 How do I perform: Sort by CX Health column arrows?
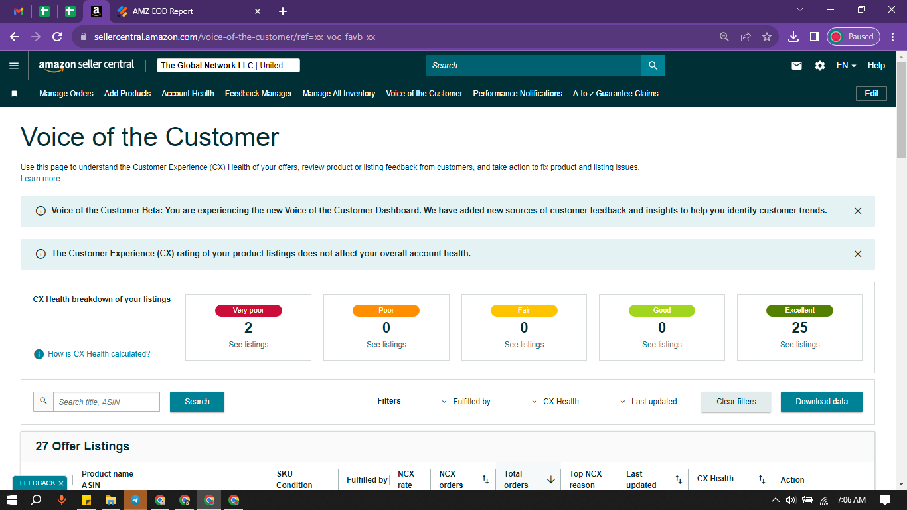pos(762,479)
